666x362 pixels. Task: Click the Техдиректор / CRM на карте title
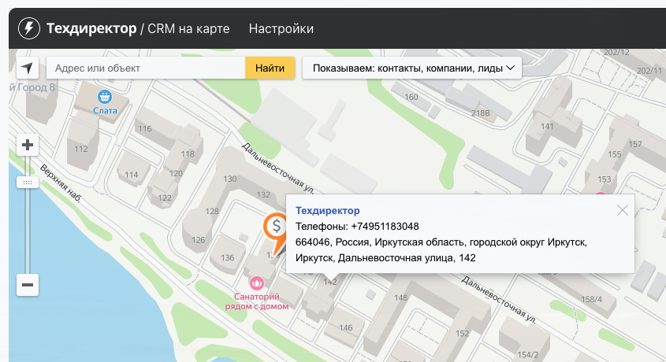click(138, 28)
